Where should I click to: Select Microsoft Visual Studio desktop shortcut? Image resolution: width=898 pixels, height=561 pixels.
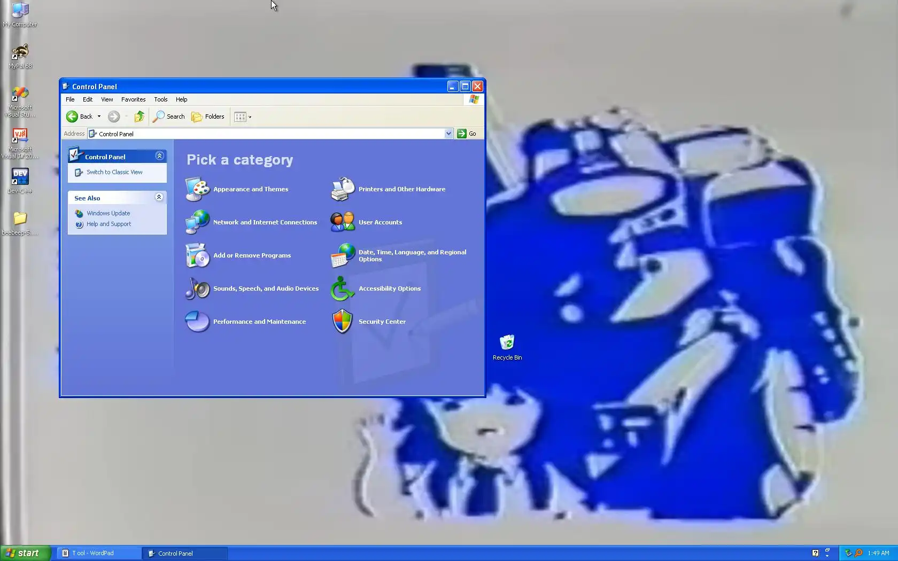20,102
